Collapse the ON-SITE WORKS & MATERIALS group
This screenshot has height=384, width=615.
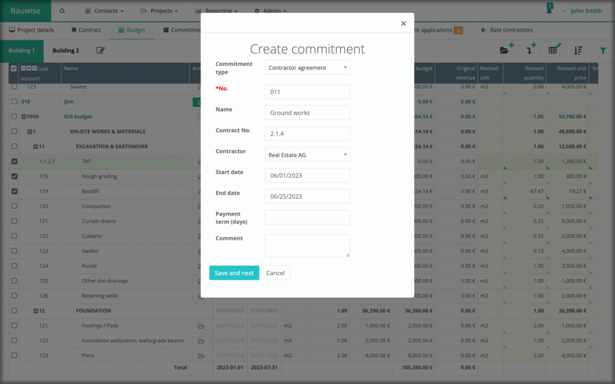(x=29, y=131)
